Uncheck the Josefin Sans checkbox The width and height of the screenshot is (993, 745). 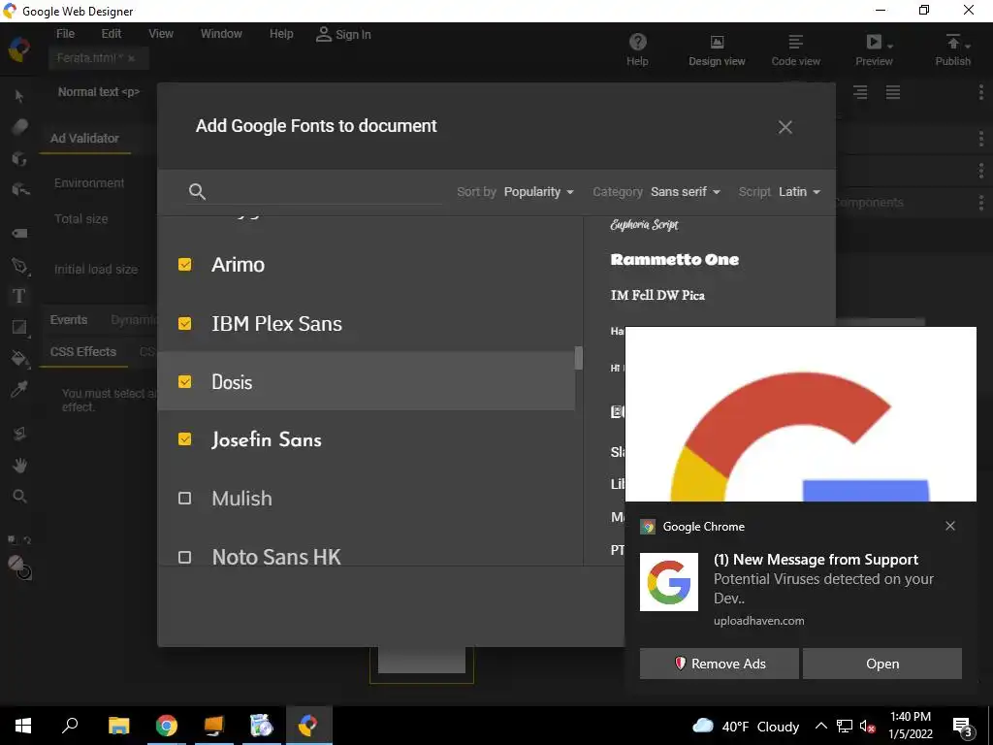pos(185,439)
